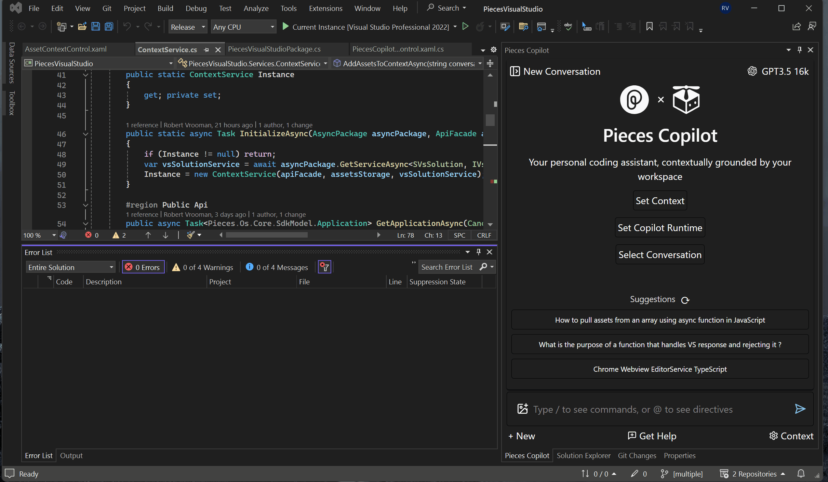Click the Set Context button

click(659, 200)
